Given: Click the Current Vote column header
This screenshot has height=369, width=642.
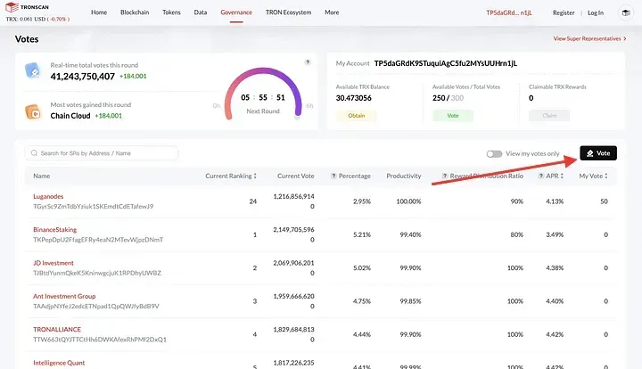Looking at the screenshot, I should [x=296, y=176].
